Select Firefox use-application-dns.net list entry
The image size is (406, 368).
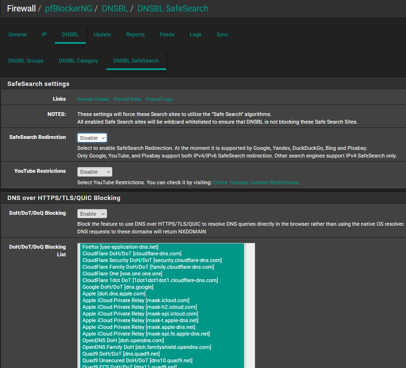120,247
